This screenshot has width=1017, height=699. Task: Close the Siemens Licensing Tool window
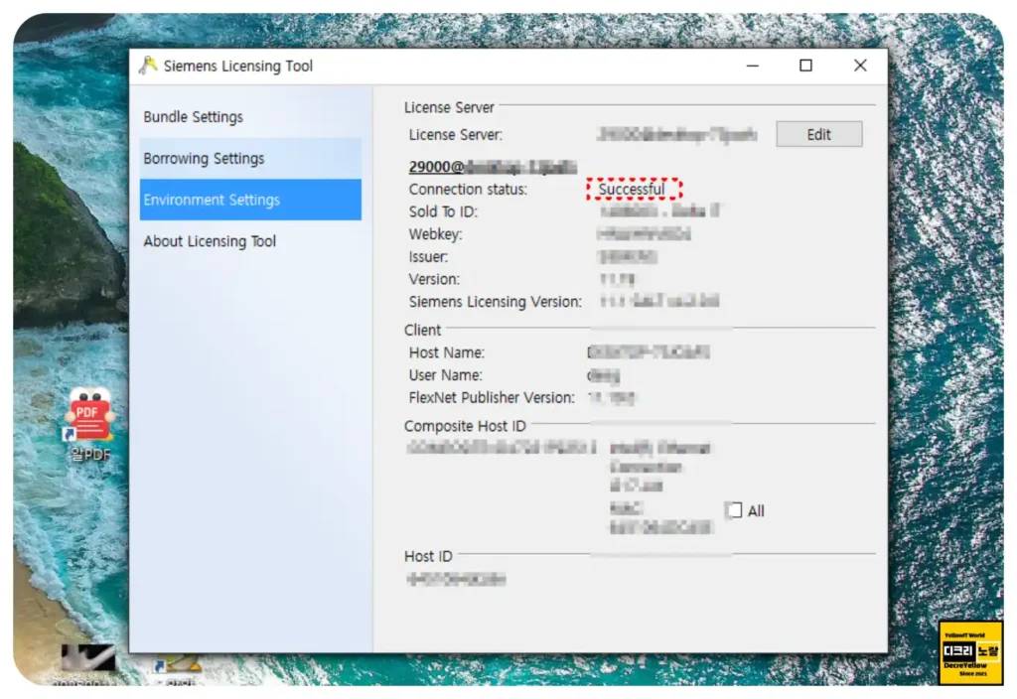860,66
